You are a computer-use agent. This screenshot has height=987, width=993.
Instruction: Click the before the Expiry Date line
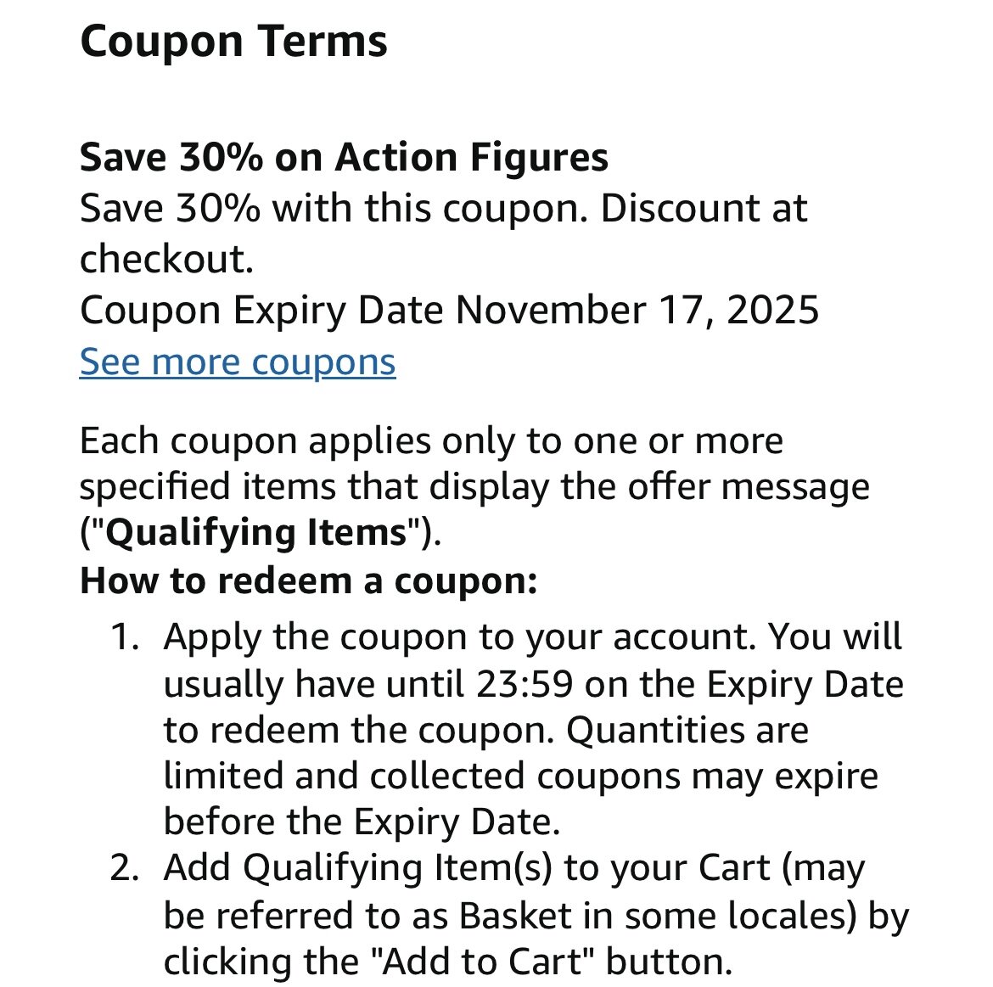click(x=362, y=822)
